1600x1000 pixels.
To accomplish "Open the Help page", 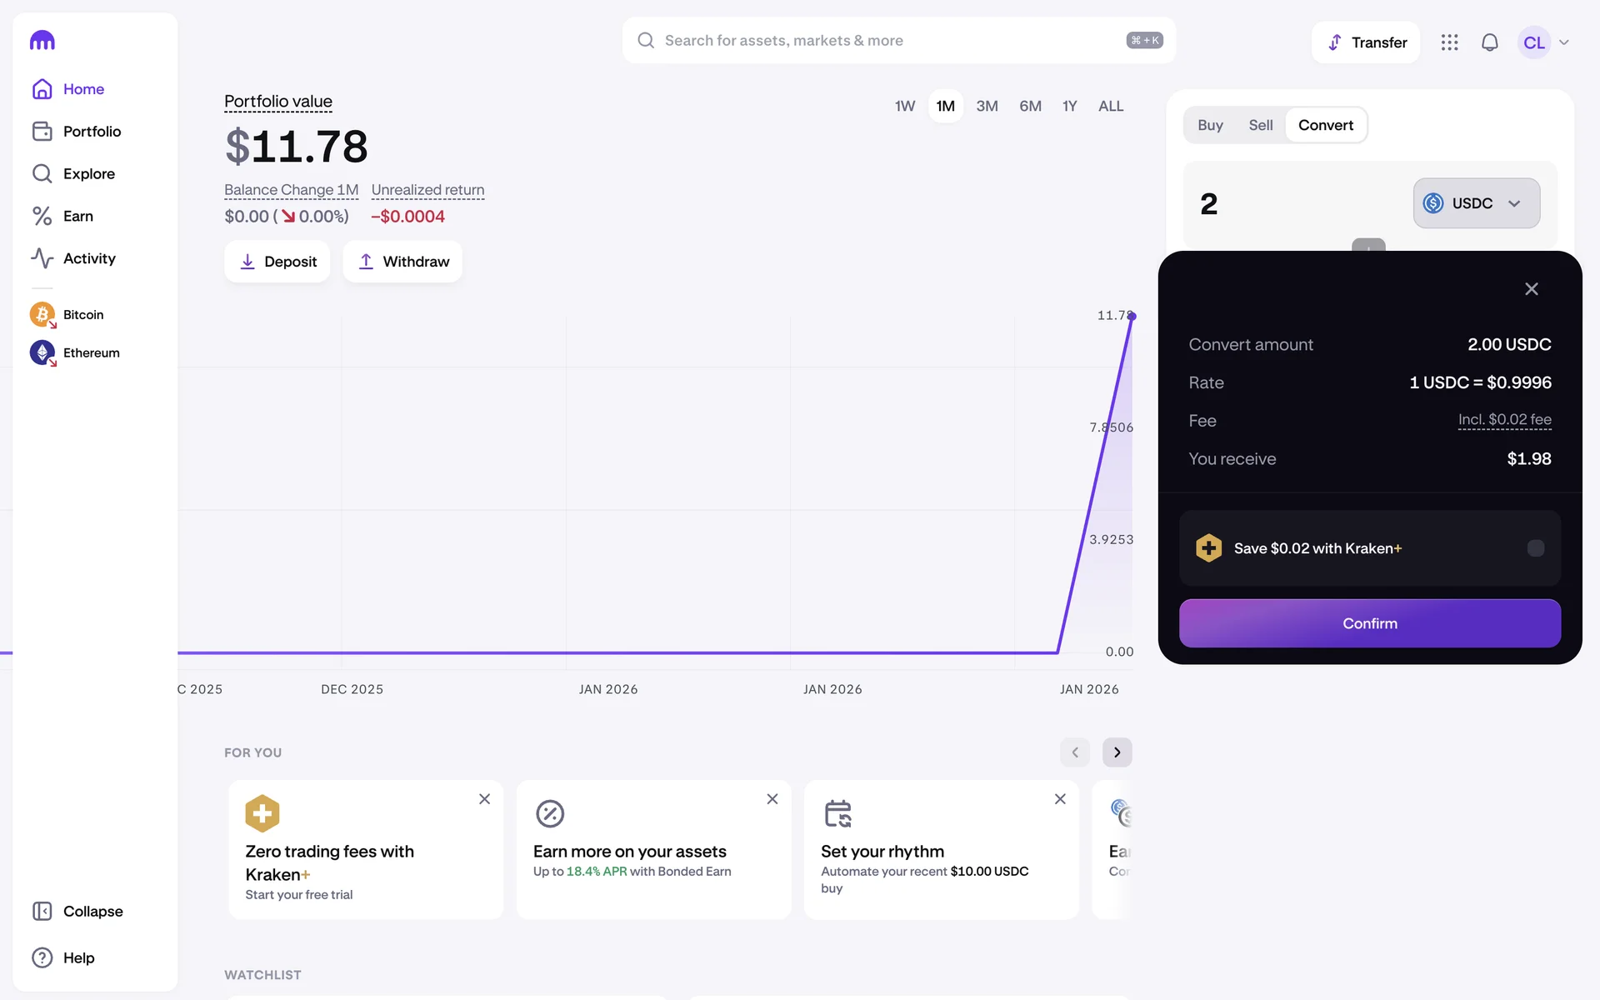I will [77, 957].
